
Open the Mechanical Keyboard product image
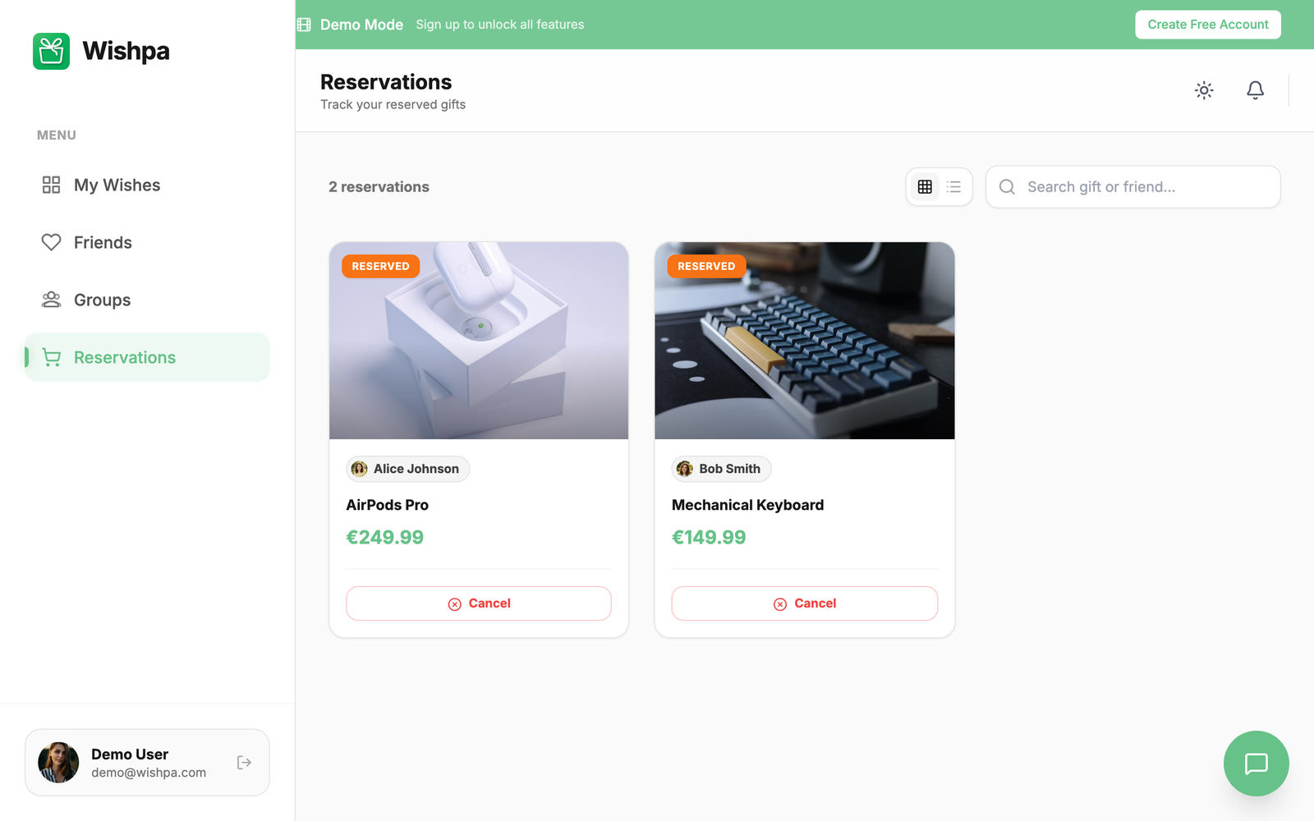pos(805,341)
